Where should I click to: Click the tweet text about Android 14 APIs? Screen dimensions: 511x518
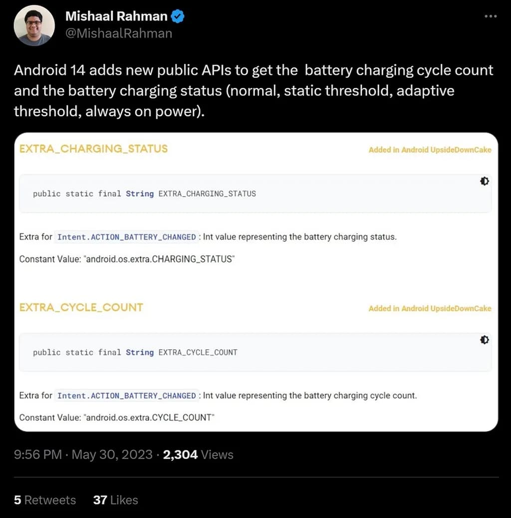pos(254,90)
